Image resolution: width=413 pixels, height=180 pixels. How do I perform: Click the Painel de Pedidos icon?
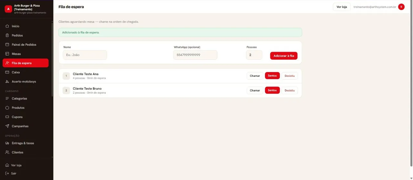click(x=7, y=44)
